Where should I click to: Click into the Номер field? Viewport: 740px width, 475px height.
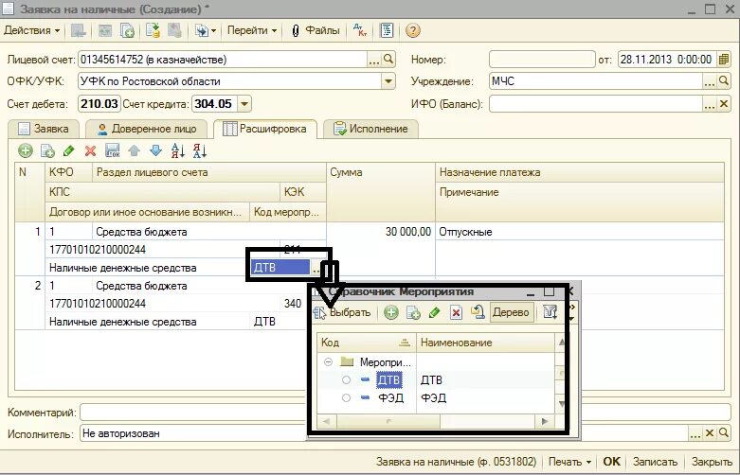[542, 60]
